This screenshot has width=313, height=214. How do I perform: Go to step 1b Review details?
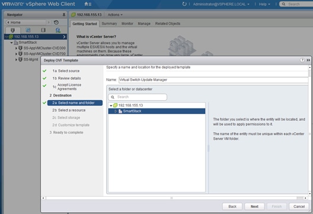pos(66,78)
